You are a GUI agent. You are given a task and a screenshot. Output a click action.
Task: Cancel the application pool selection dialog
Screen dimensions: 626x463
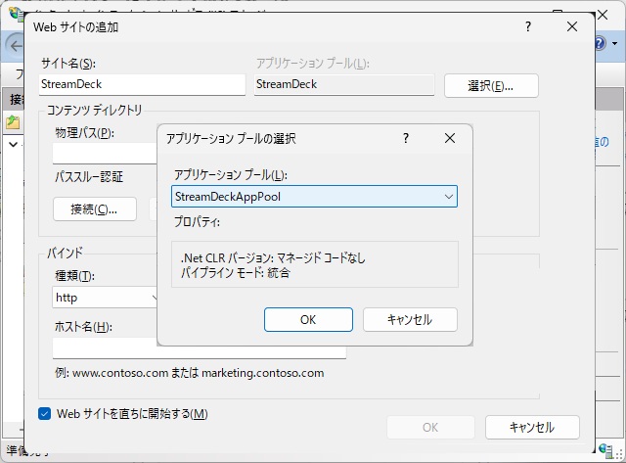(x=410, y=319)
